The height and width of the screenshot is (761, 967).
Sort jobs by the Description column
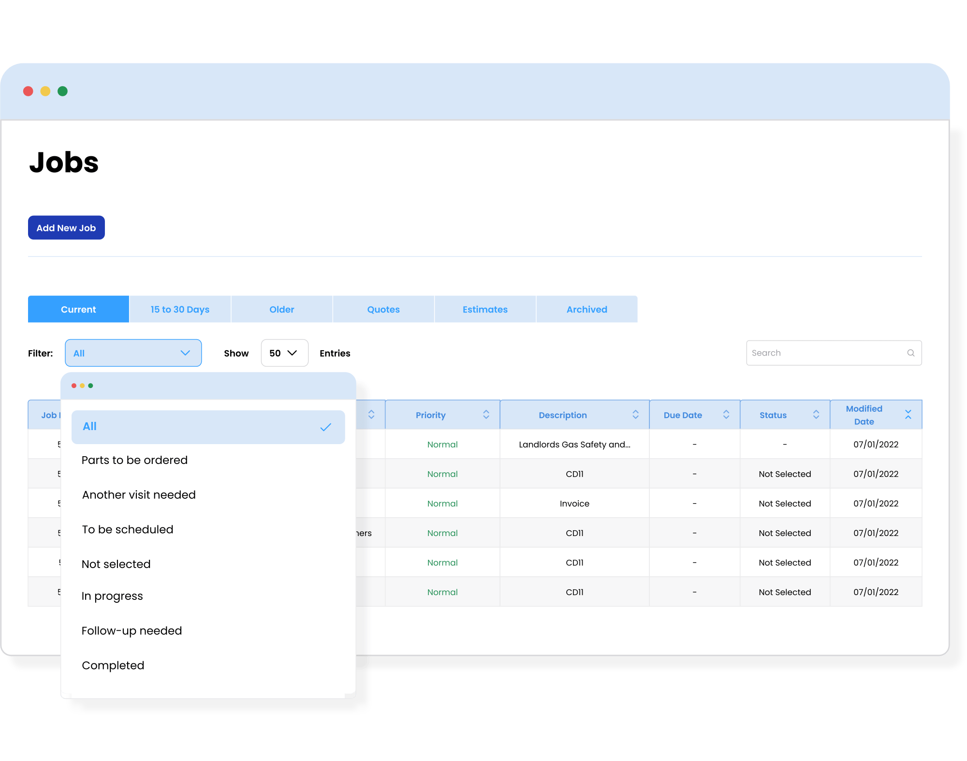[x=636, y=415]
